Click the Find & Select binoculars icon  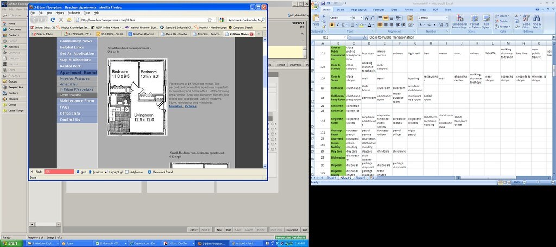(536, 22)
